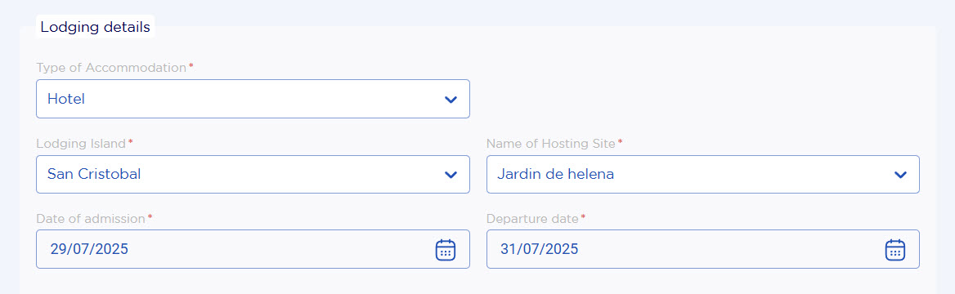Screen dimensions: 955x294
Task: Select the 29/07/2025 date text
Action: pos(89,249)
